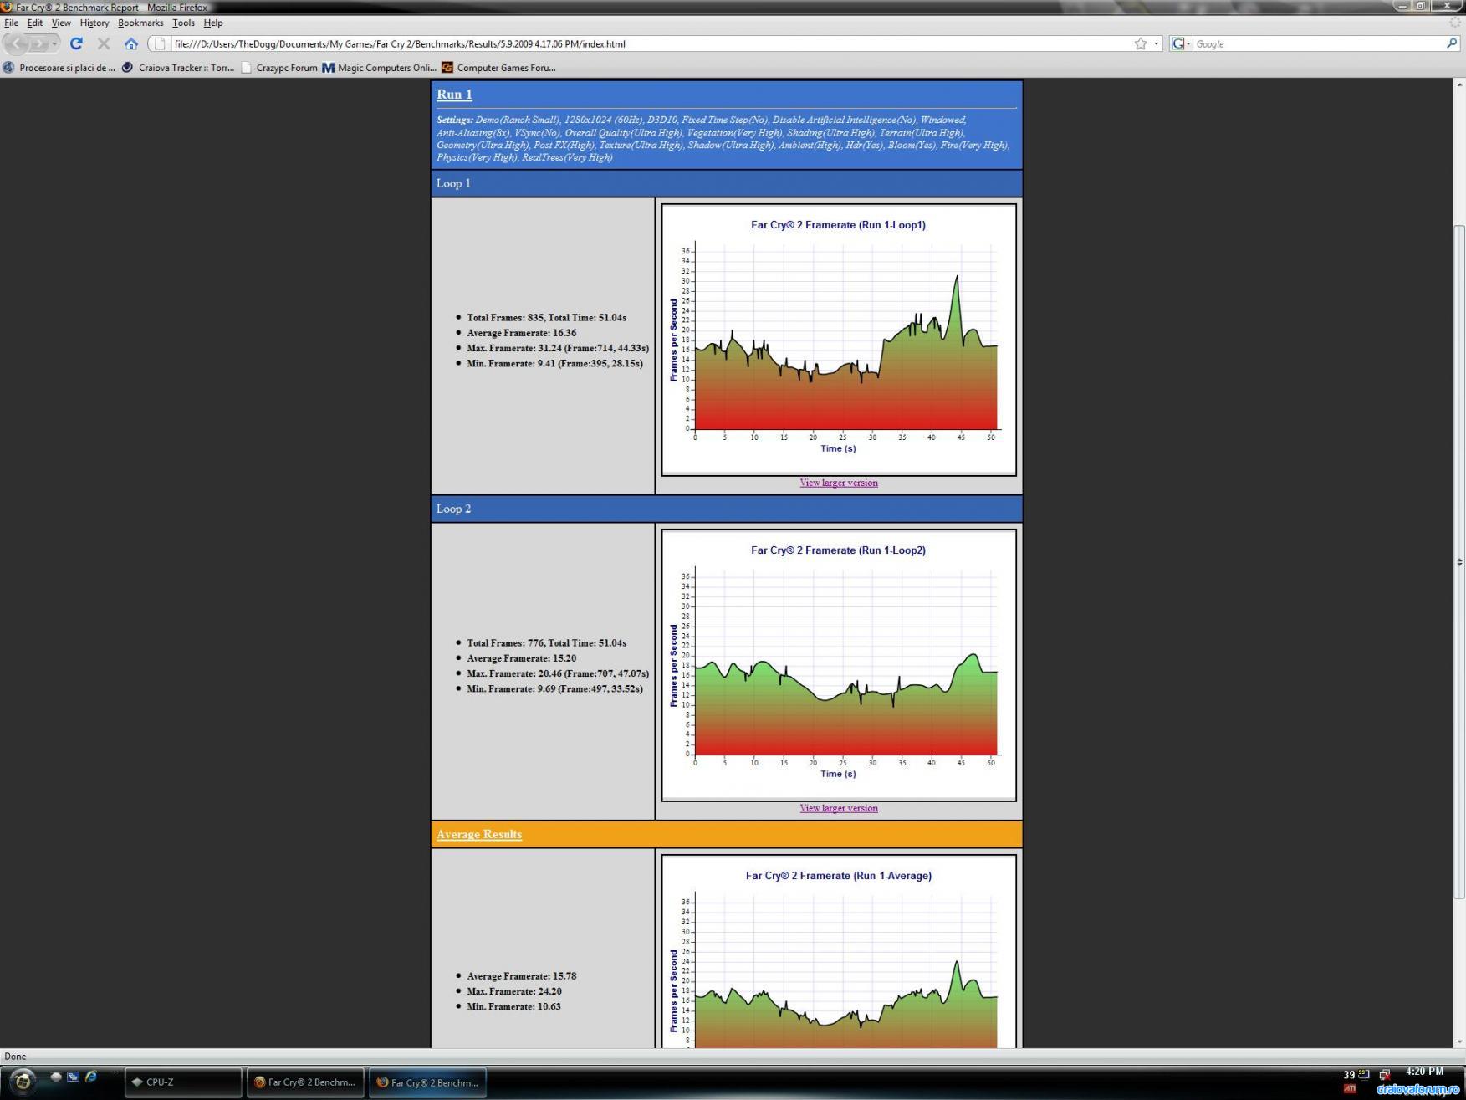1466x1100 pixels.
Task: Click the page icon in address bar
Action: click(x=161, y=43)
